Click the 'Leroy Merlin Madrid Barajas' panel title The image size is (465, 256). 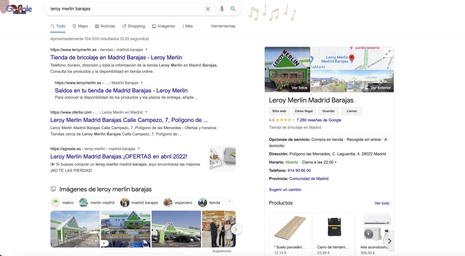coord(311,100)
